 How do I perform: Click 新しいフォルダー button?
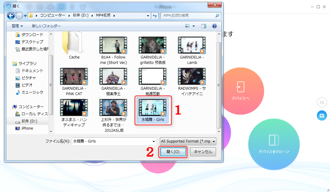coord(46,26)
